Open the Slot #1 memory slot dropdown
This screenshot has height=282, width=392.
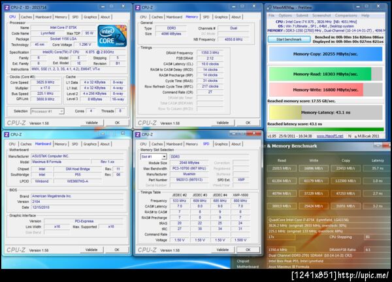(154, 156)
